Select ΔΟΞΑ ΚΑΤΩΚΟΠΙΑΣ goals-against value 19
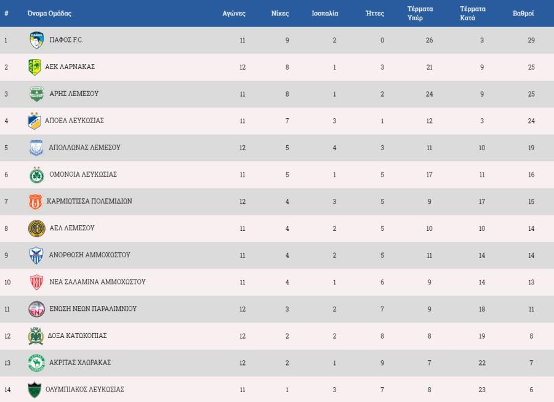 click(x=482, y=336)
